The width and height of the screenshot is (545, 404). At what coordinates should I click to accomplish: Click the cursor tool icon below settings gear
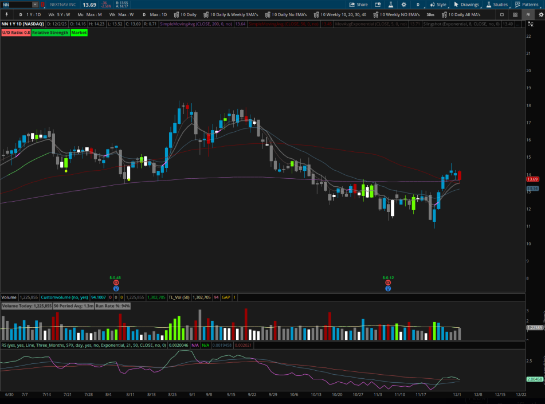click(531, 24)
